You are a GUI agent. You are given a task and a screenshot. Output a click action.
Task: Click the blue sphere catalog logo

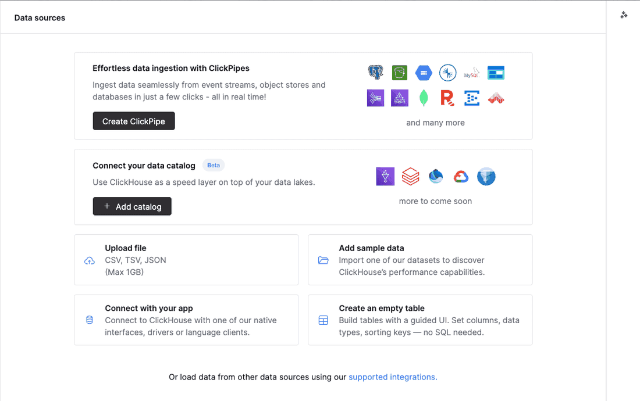click(x=436, y=177)
